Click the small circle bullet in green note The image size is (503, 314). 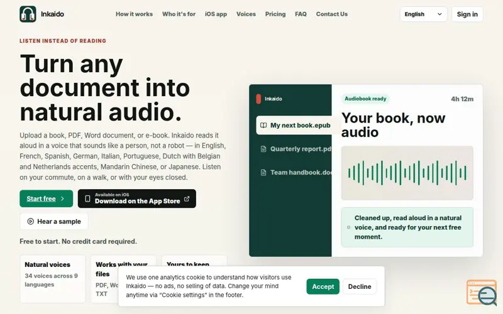[x=348, y=227]
